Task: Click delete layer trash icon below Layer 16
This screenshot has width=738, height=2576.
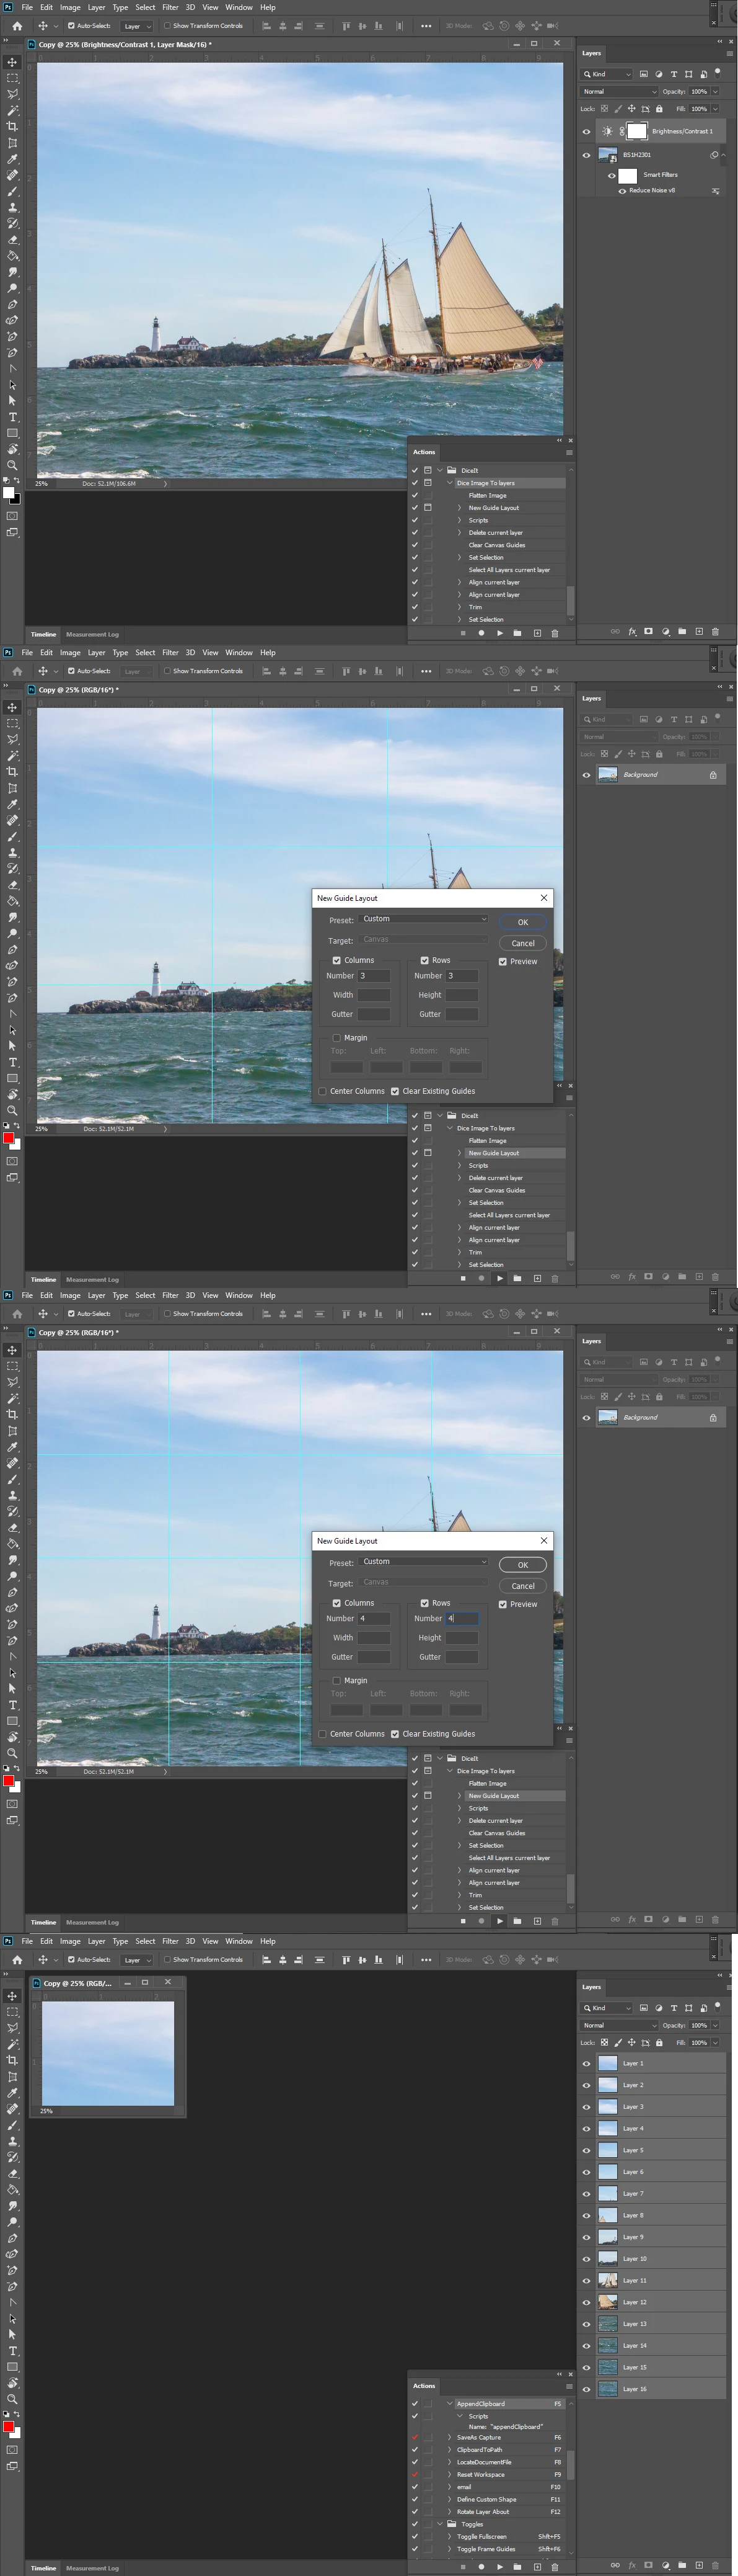Action: [x=715, y=2565]
